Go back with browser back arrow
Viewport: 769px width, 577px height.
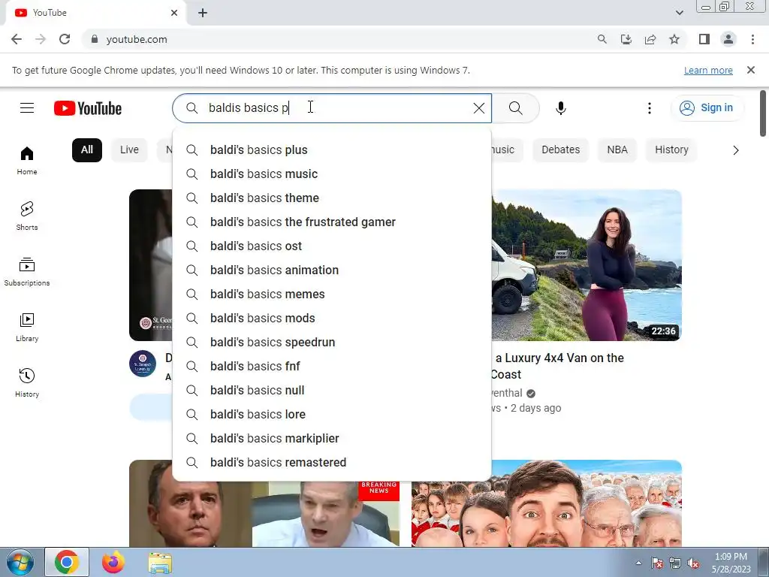tap(17, 39)
